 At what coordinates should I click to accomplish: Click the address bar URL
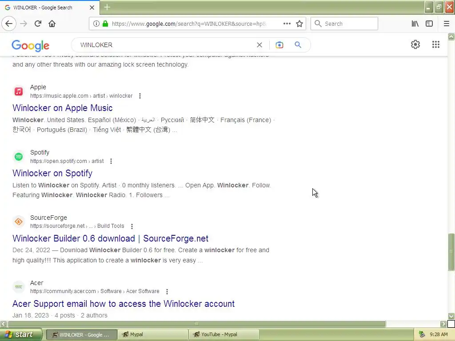[189, 24]
